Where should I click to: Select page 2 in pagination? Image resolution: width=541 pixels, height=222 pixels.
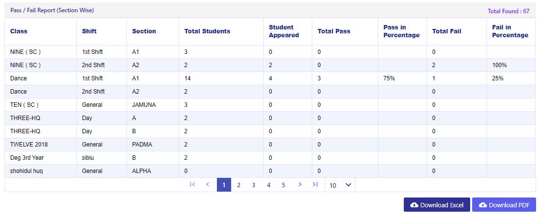239,185
